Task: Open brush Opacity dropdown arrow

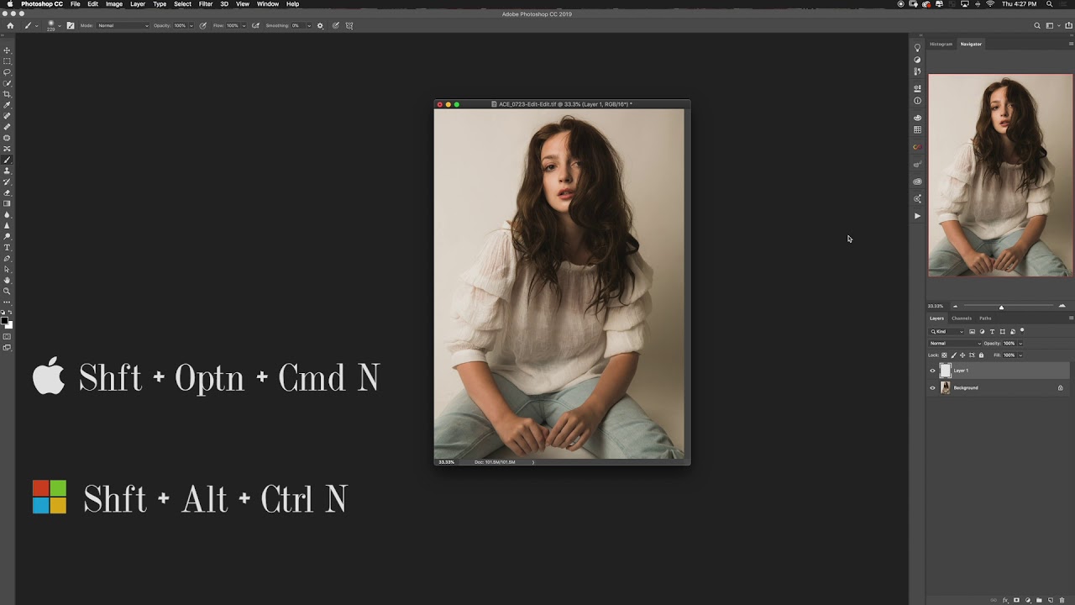Action: click(x=191, y=25)
